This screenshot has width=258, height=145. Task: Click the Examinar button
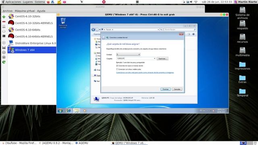pos(162,59)
